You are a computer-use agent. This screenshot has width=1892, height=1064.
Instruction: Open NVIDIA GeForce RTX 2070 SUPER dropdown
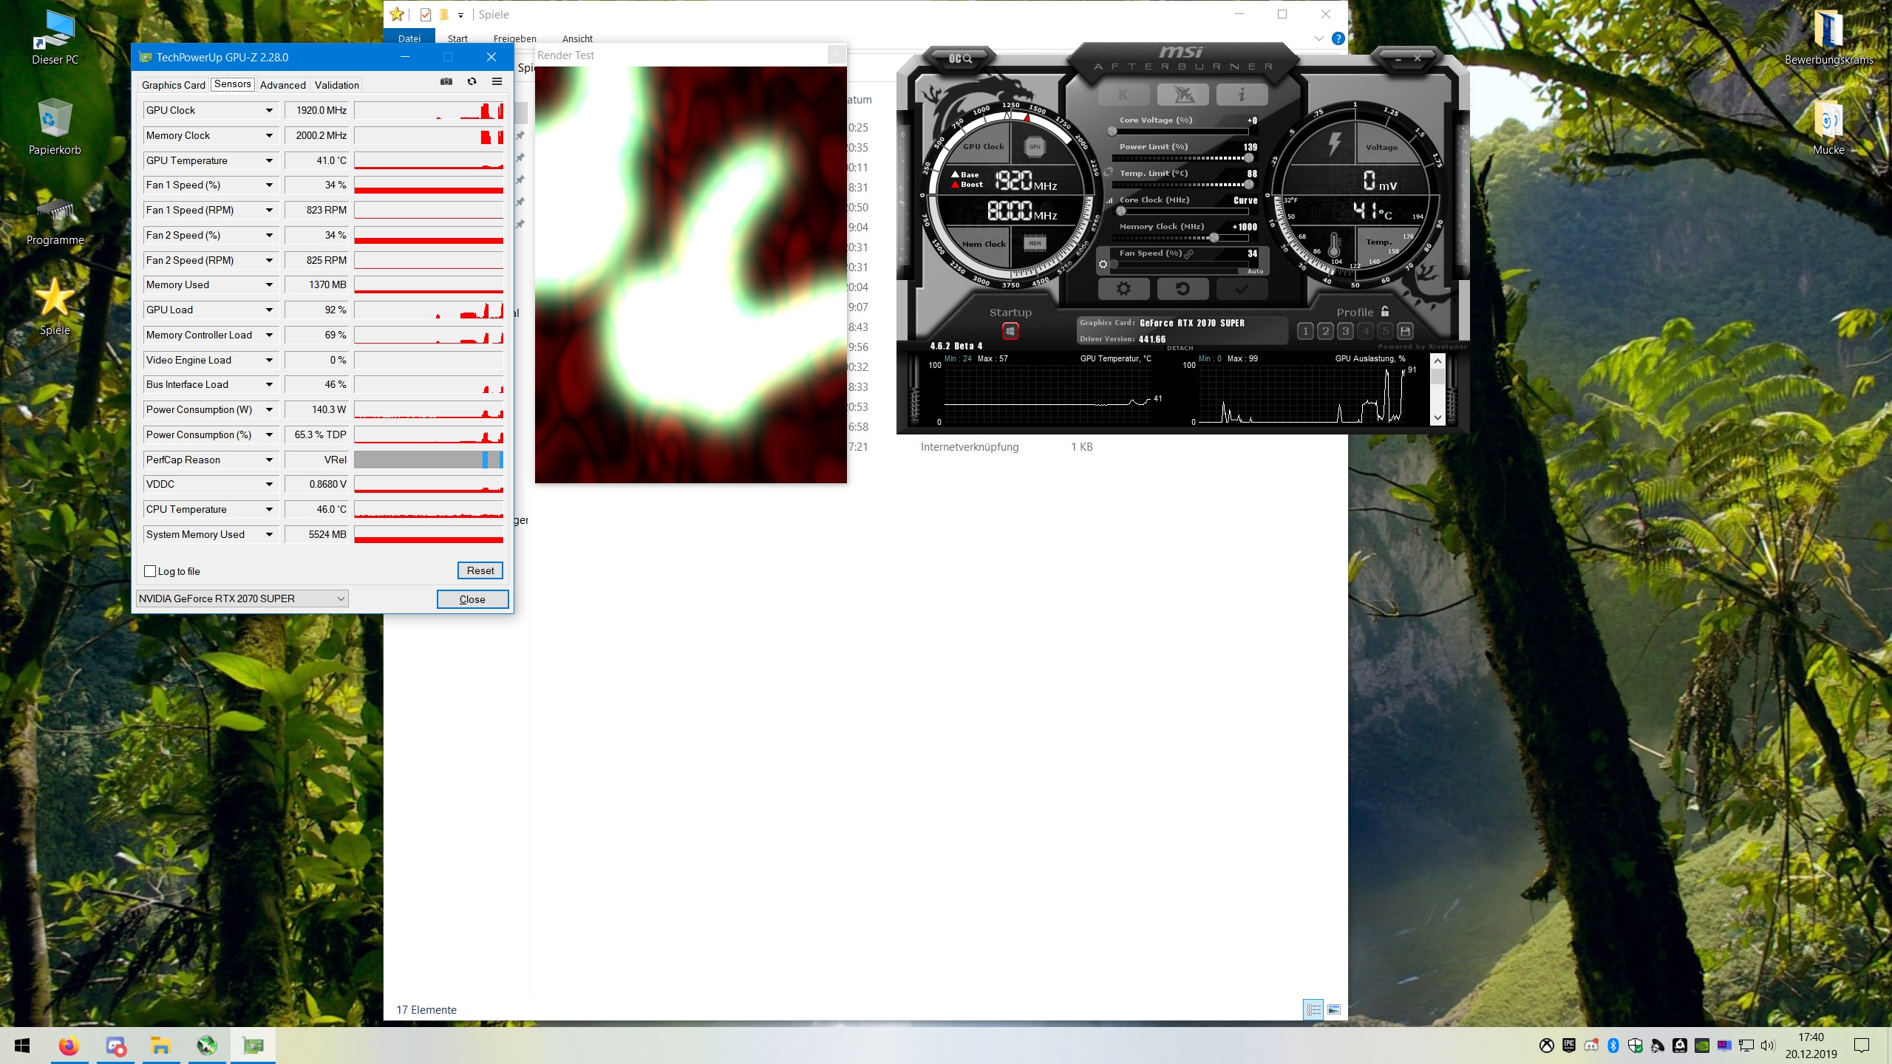coord(242,598)
